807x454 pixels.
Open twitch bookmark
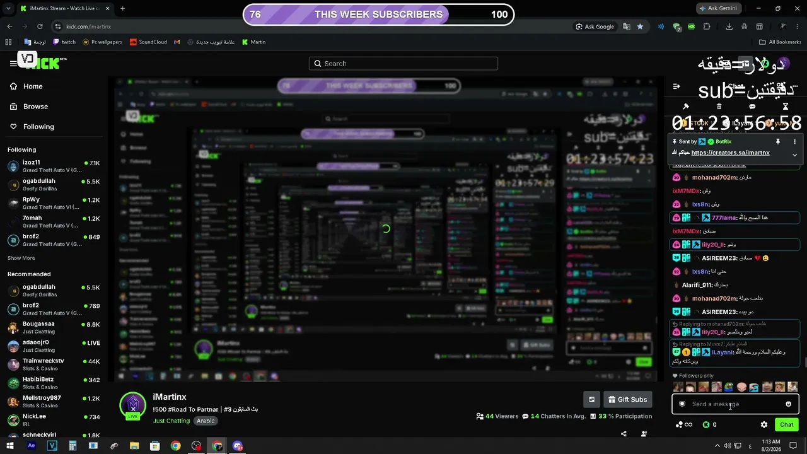64,42
